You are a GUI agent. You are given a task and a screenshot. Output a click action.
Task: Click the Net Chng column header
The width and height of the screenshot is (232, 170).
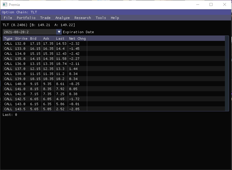pyautogui.click(x=77, y=39)
